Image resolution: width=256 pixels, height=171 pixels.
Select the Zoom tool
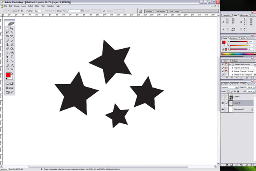[12, 69]
